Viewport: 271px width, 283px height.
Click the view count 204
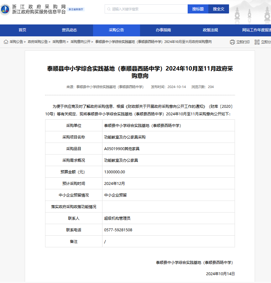click(211, 87)
